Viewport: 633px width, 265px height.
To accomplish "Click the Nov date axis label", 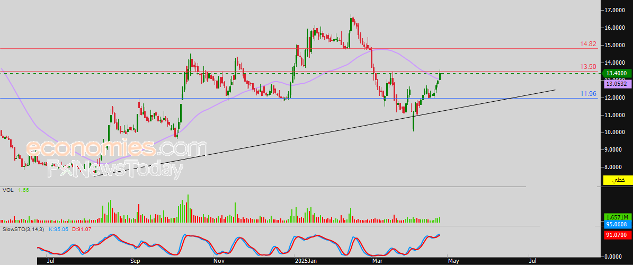I will pyautogui.click(x=218, y=261).
